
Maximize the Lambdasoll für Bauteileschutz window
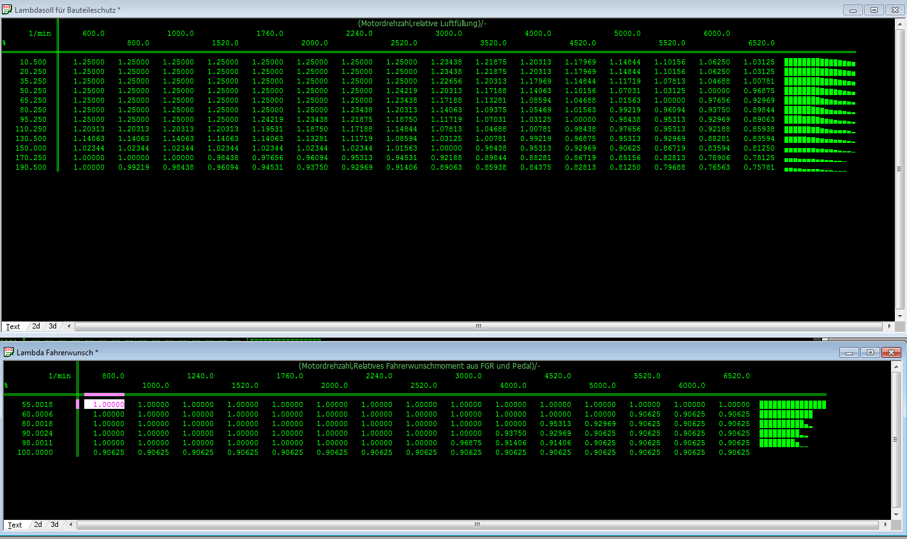click(x=874, y=10)
